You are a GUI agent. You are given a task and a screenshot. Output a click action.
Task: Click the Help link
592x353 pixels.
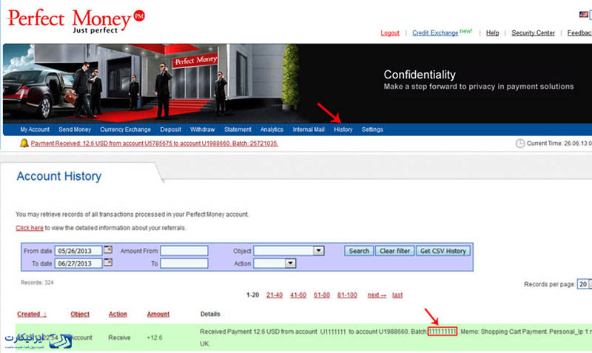(492, 33)
